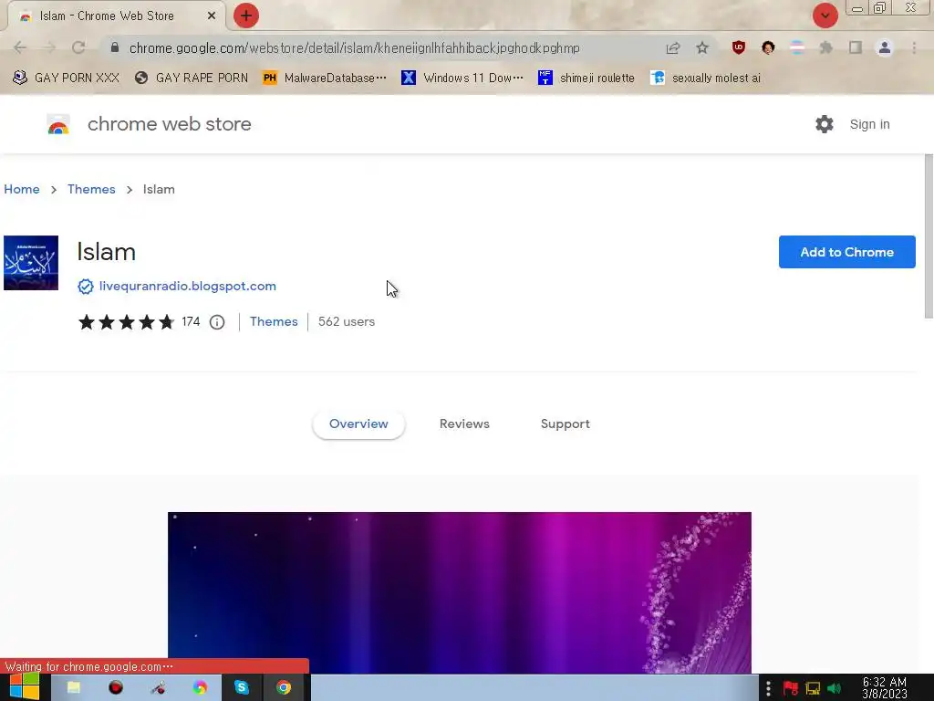Open the livequranradio.blogspot.com publisher link
Screen dimensions: 934x701
(x=188, y=286)
